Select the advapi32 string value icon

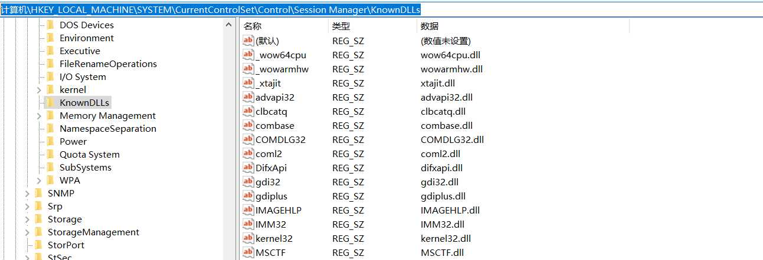tap(248, 97)
